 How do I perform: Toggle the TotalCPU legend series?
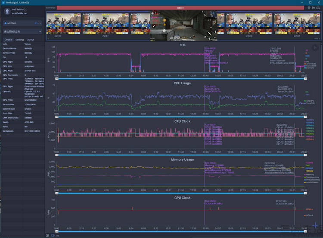coord(310,103)
